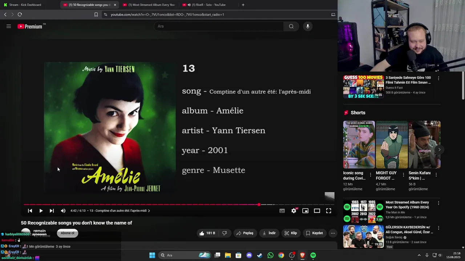Viewport: 465px width, 261px height.
Task: Download video with İndir button
Action: [x=269, y=233]
